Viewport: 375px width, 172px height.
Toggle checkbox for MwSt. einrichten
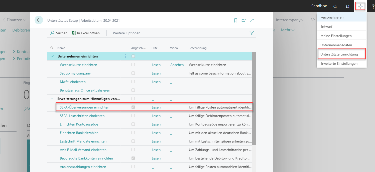pyautogui.click(x=133, y=81)
